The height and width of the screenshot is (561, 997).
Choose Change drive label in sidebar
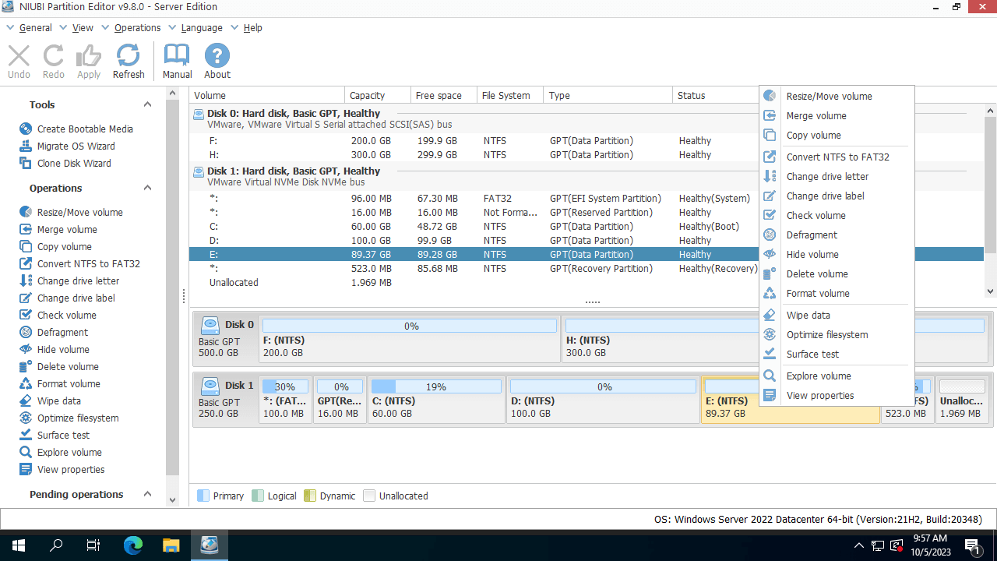(x=67, y=298)
